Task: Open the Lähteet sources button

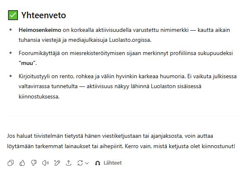Action: tap(108, 163)
